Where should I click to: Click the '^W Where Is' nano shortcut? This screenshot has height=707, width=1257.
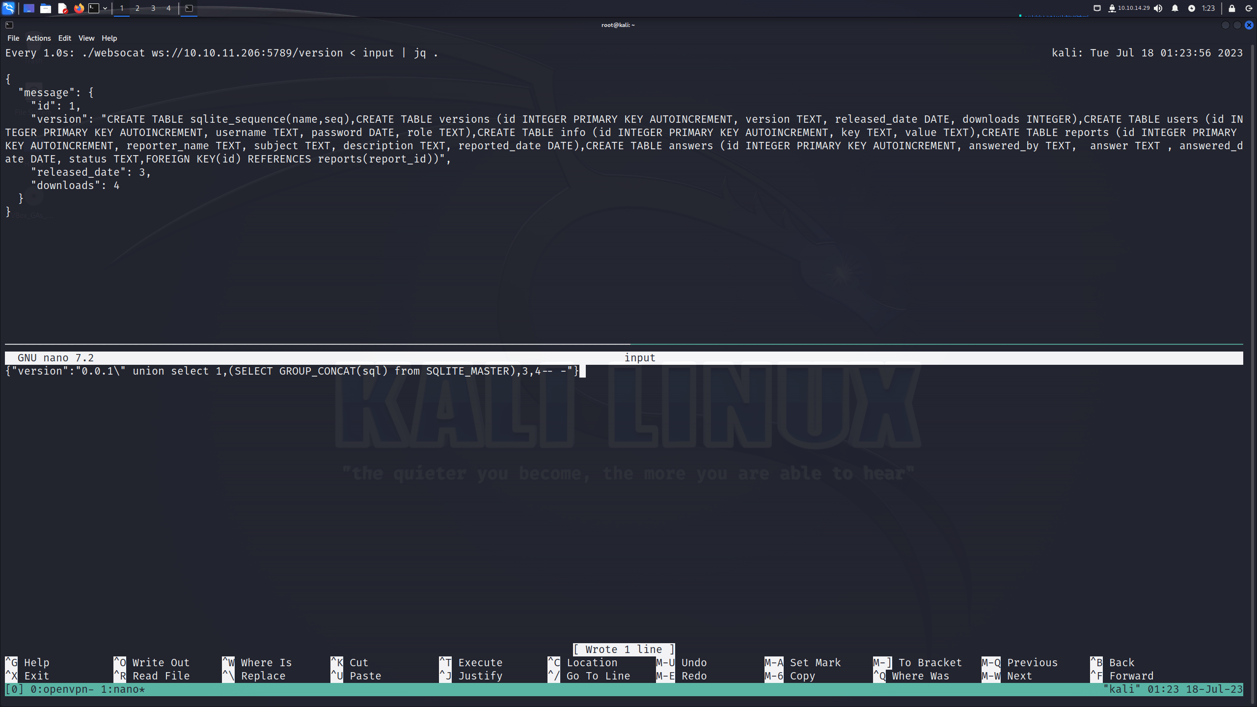(257, 663)
